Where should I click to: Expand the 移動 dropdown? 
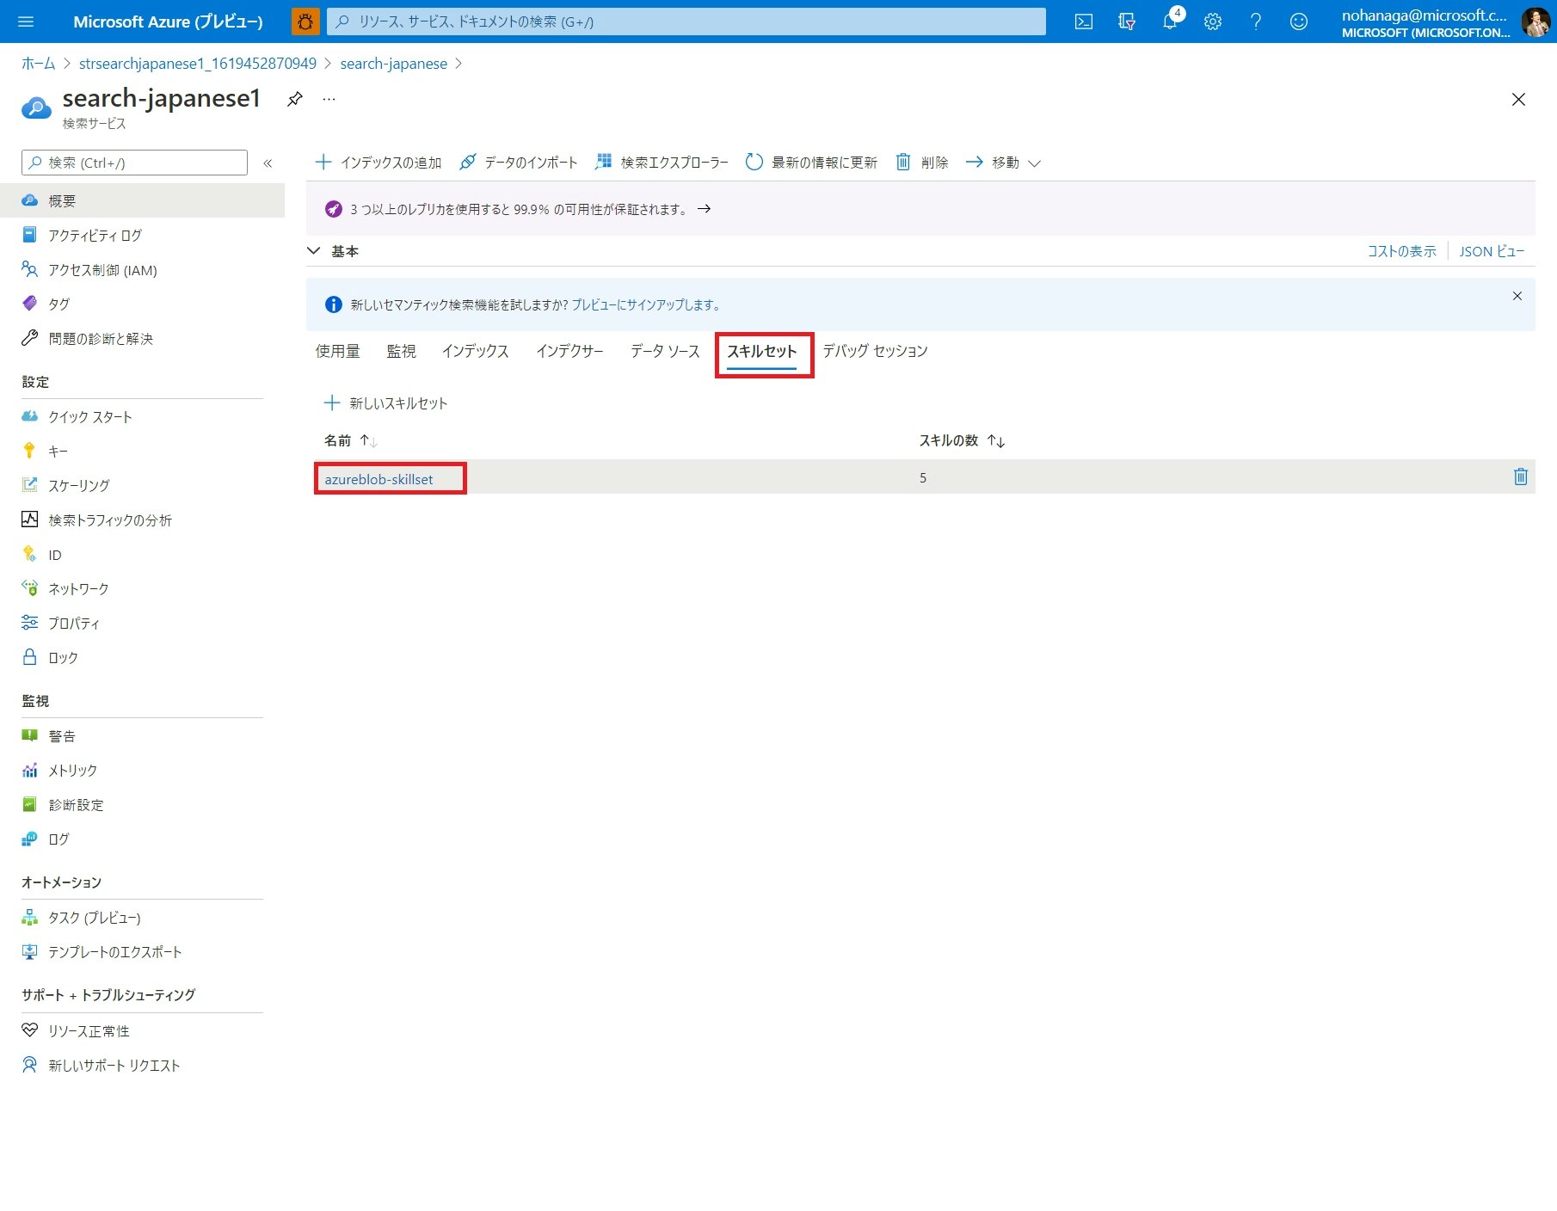coord(1003,163)
